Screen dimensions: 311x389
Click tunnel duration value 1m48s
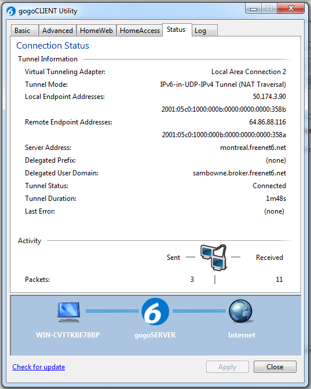(276, 199)
